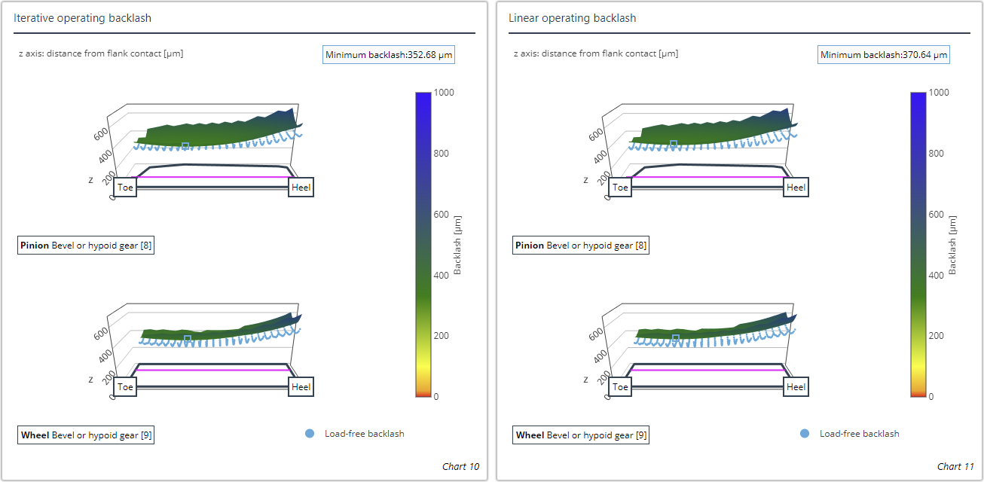This screenshot has height=482, width=984.
Task: Click the Load-free backlash legend dot in Iterative chart
Action: tap(309, 433)
